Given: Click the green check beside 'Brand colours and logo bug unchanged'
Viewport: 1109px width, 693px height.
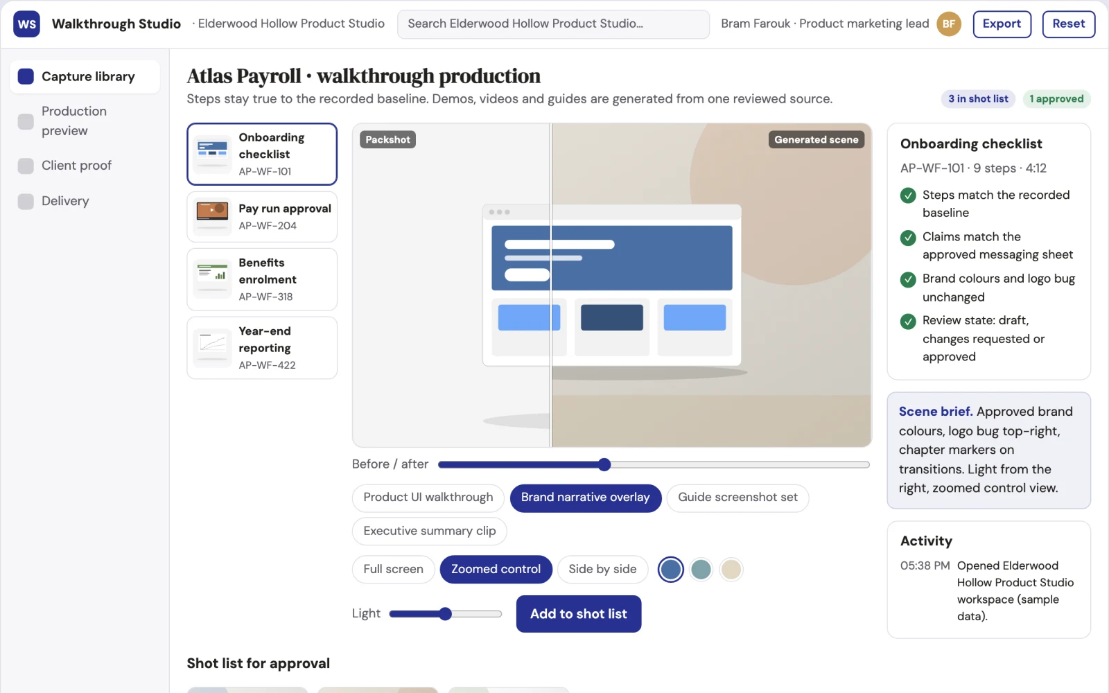Looking at the screenshot, I should click(908, 279).
